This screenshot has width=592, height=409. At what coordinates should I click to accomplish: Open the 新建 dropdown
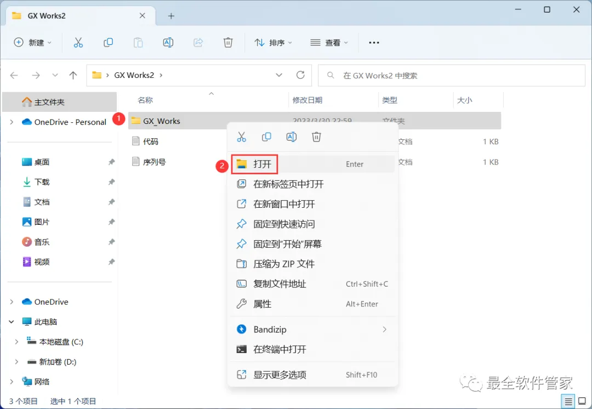click(x=33, y=43)
